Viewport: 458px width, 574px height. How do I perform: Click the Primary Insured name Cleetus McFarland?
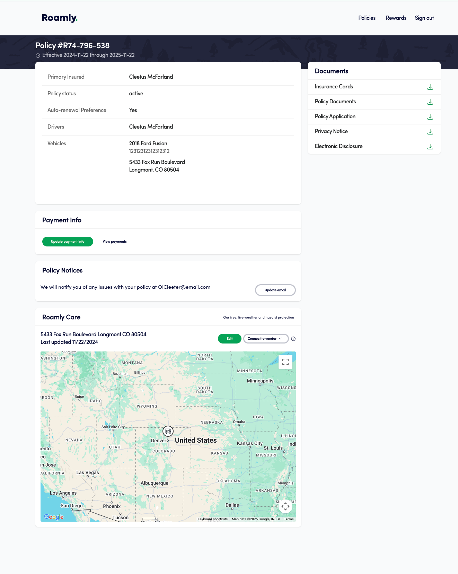click(x=151, y=77)
